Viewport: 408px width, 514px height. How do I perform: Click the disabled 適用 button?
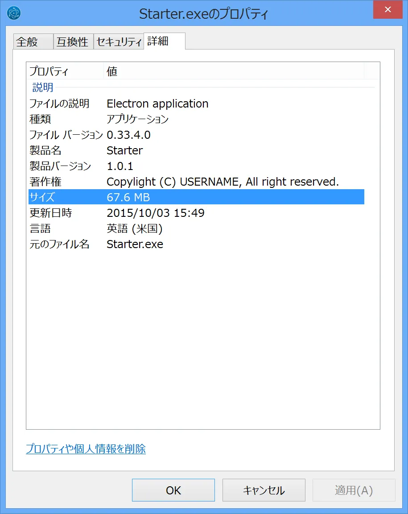354,490
